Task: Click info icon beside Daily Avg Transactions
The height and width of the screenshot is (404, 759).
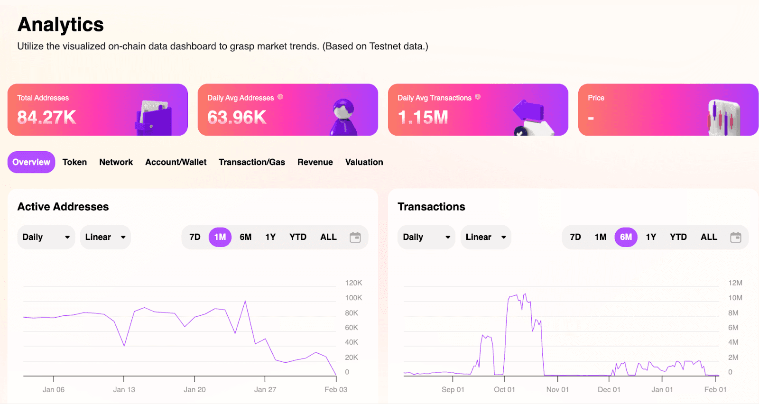Action: [478, 97]
